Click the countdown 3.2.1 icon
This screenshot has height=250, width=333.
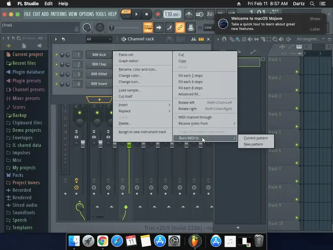(210, 14)
